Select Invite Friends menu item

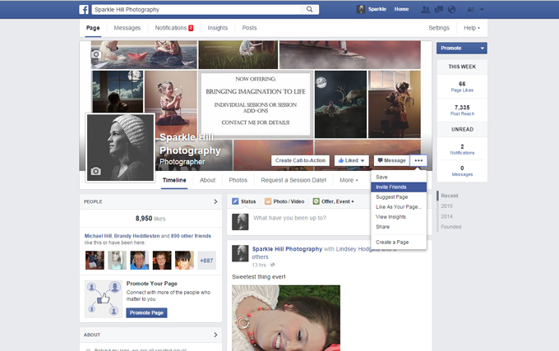[x=399, y=187]
